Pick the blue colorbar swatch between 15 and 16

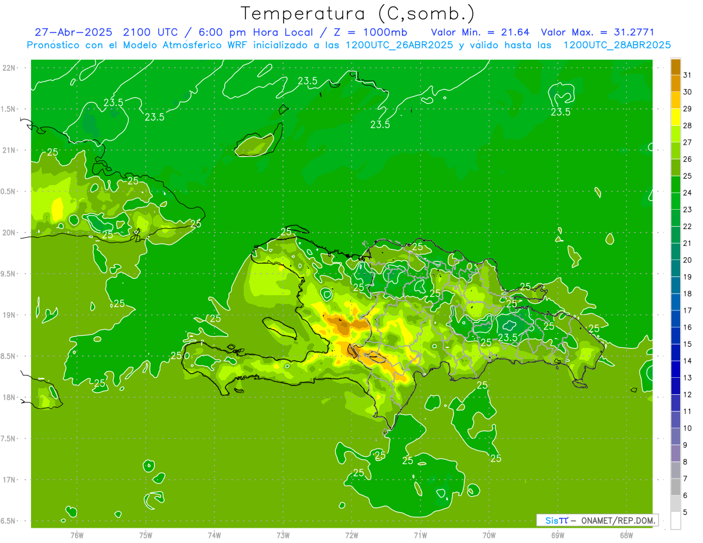click(675, 336)
